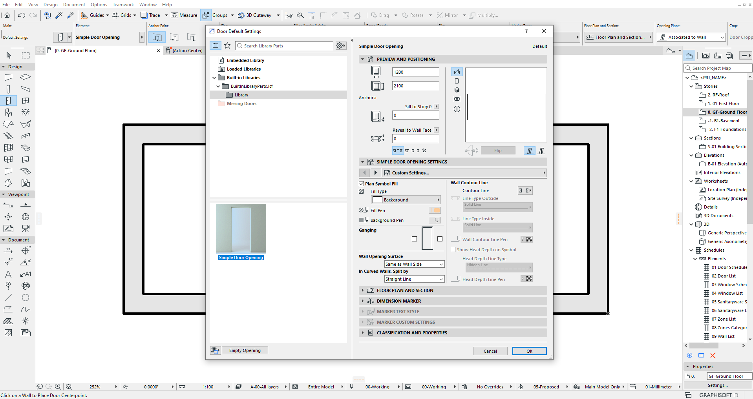Click the door width field showing 1200
The width and height of the screenshot is (753, 399).
[x=415, y=72]
